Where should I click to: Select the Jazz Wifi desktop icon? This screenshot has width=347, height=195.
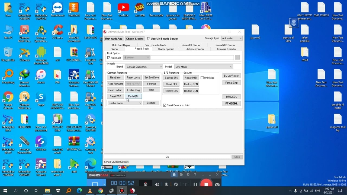(140, 10)
